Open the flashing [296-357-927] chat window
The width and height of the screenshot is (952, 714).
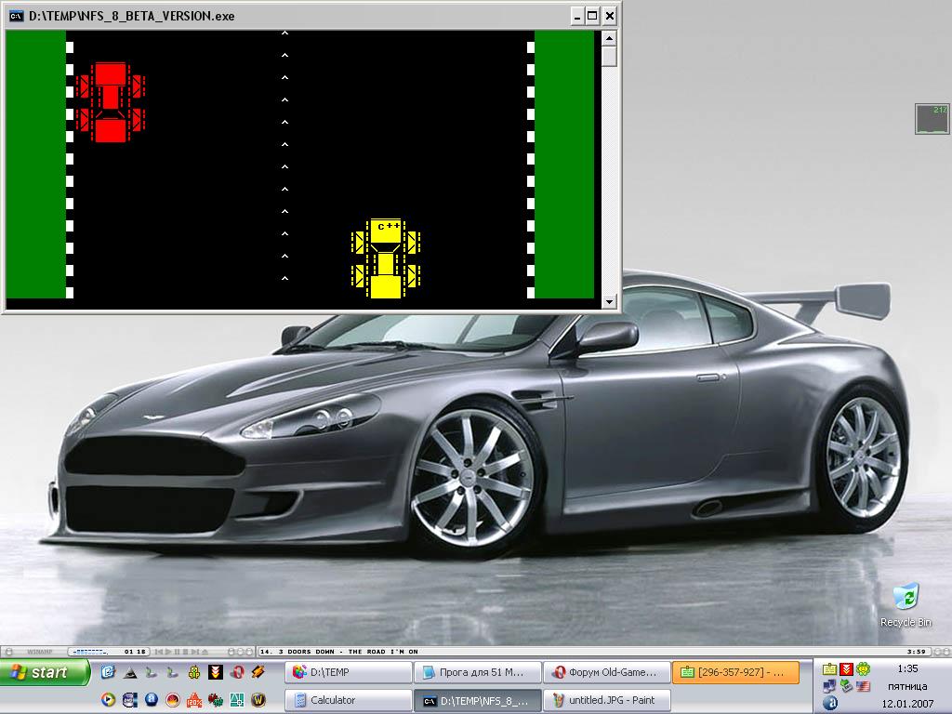pyautogui.click(x=734, y=672)
